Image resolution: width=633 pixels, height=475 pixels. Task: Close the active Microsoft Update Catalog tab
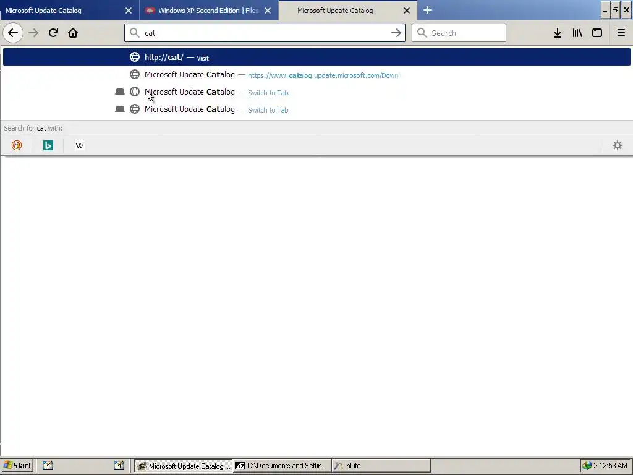click(x=407, y=11)
